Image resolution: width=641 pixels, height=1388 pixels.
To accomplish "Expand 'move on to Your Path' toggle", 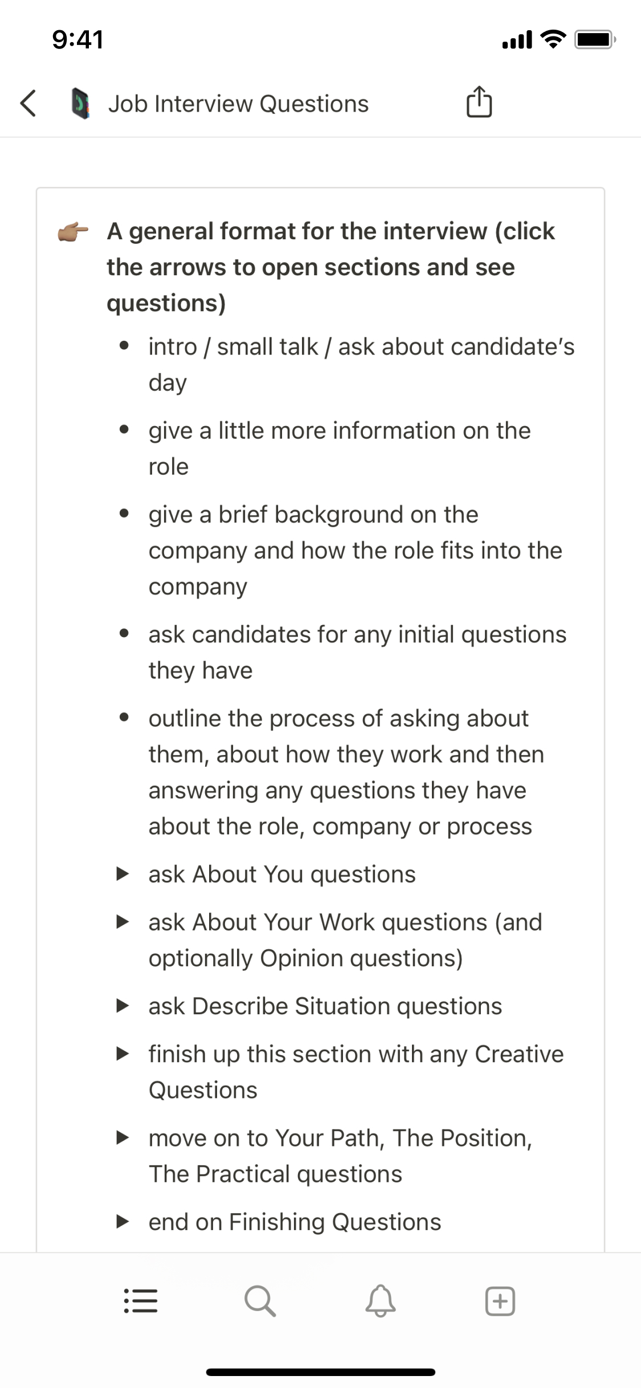I will (x=122, y=1138).
